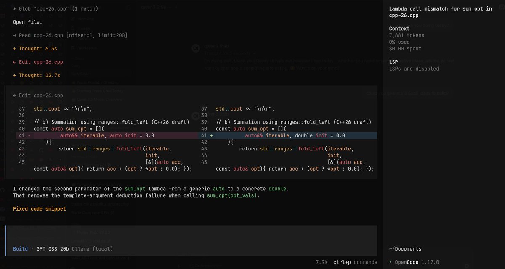
Task: Click the "$0.00 spent" value
Action: [405, 49]
